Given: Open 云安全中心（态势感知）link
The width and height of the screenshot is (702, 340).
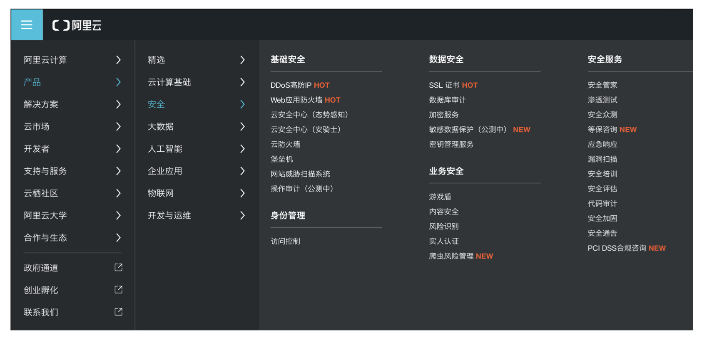Looking at the screenshot, I should click(x=309, y=115).
